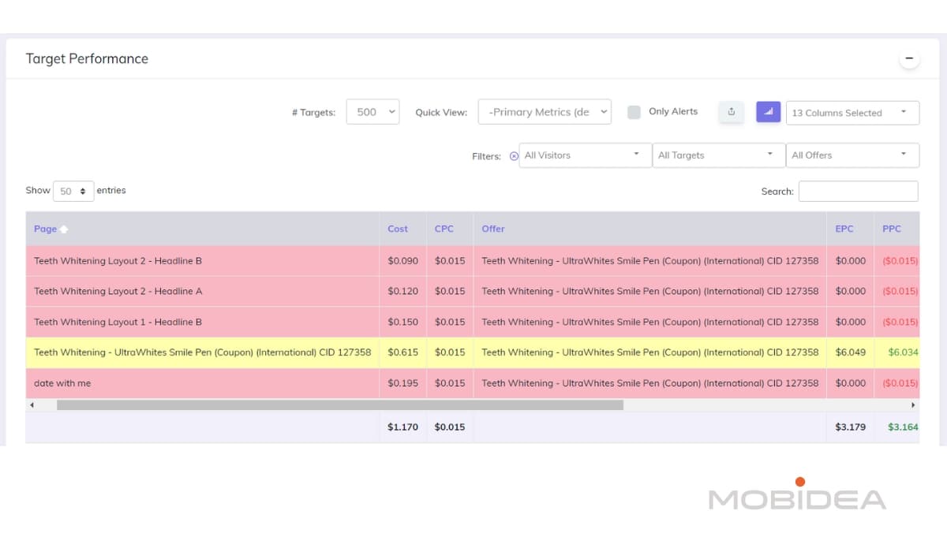Click the $6.049 EPC cell
This screenshot has height=552, width=947.
pos(851,352)
